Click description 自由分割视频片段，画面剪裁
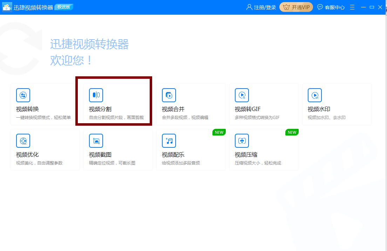The height and width of the screenshot is (251, 387). (x=116, y=118)
